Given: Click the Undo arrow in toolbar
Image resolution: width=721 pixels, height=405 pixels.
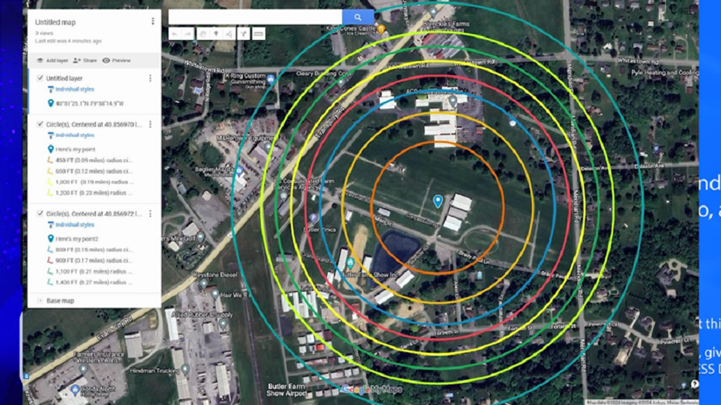Looking at the screenshot, I should click(175, 34).
